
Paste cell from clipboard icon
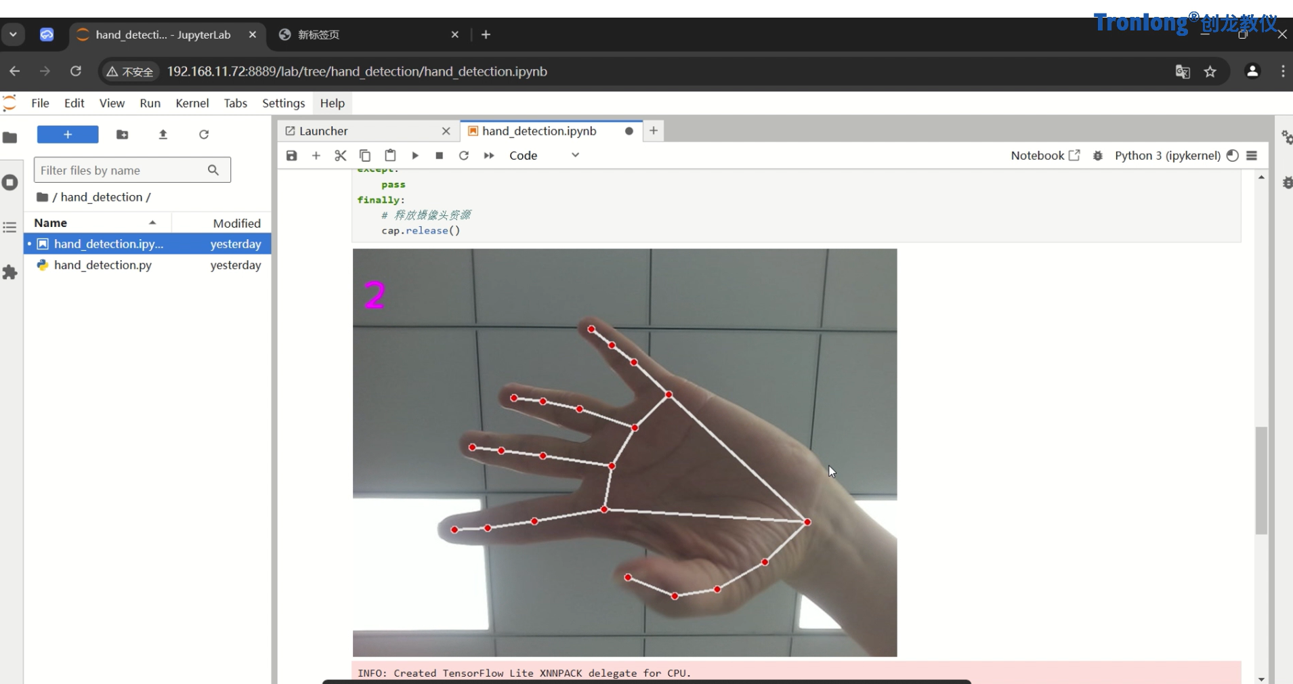tap(390, 156)
